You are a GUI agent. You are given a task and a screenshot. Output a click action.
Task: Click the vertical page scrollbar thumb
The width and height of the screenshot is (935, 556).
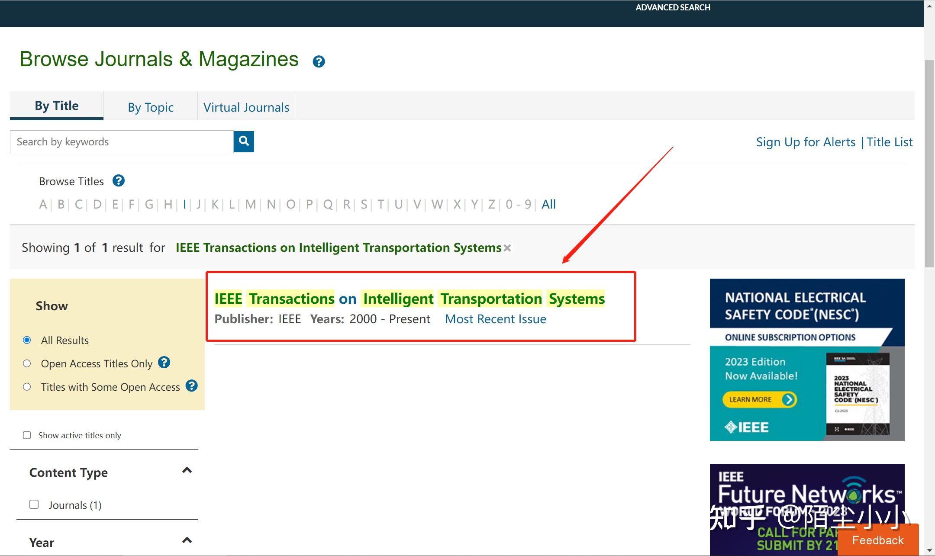coord(929,164)
